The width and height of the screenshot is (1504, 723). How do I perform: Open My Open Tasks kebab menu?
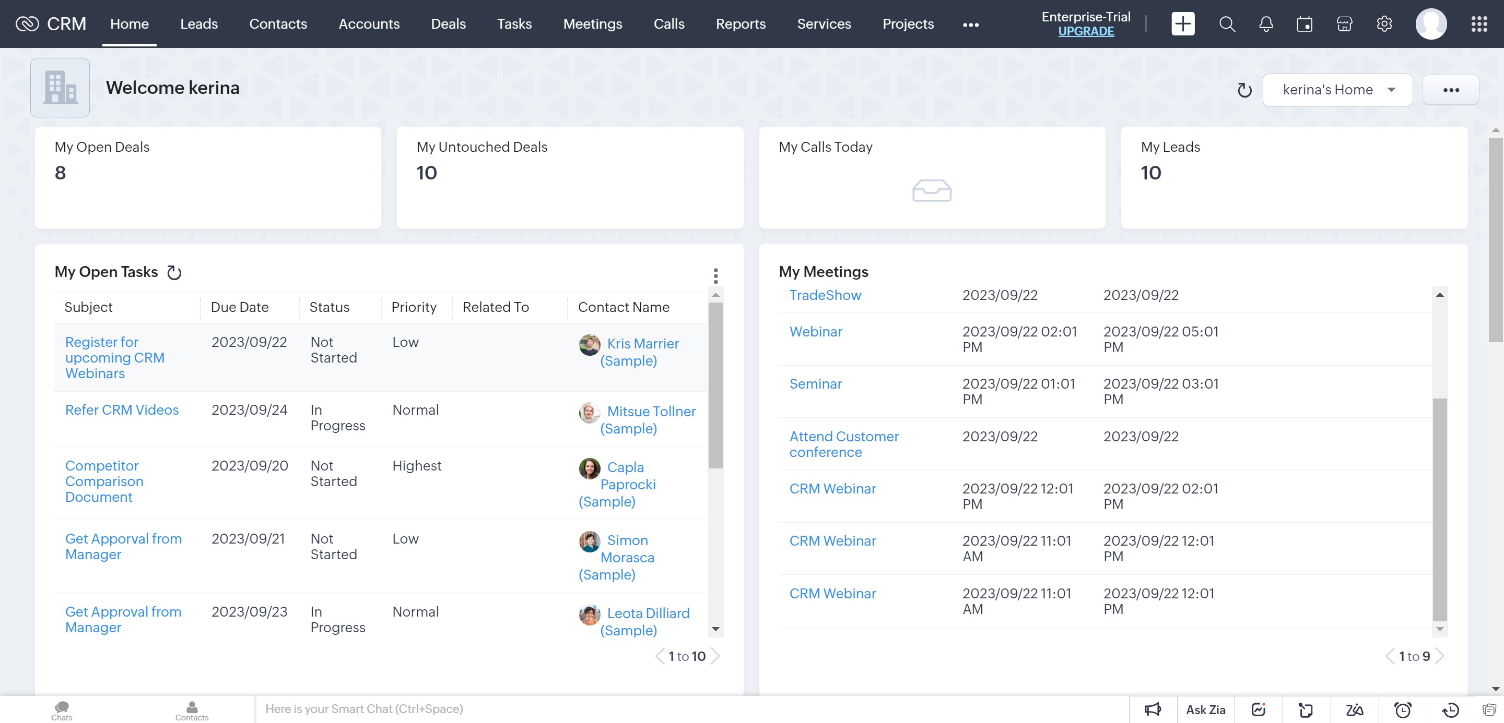(x=715, y=275)
